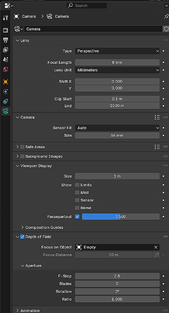Open the View Layer properties tab
This screenshot has height=313, width=169.
(5, 50)
